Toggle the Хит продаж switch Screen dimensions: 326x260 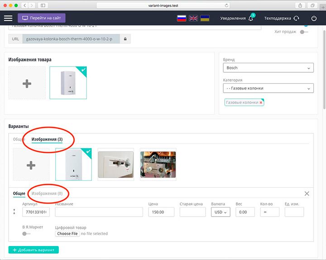click(304, 32)
